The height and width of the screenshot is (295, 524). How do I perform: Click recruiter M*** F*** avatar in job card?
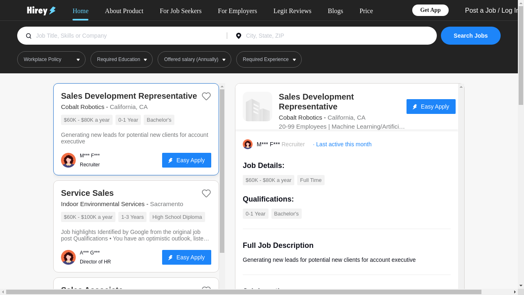[x=68, y=160]
